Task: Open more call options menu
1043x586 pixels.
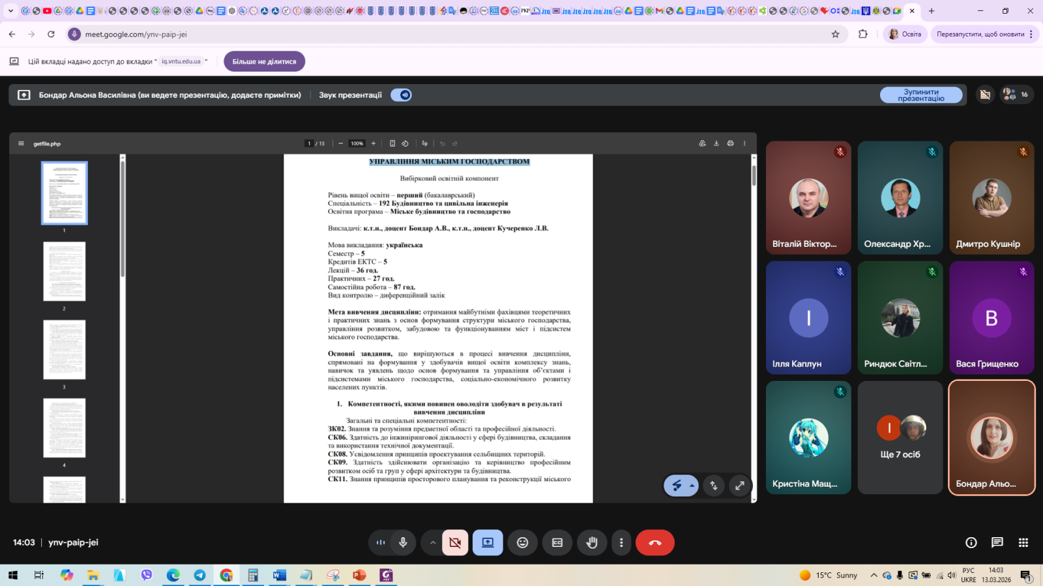Action: 621,542
